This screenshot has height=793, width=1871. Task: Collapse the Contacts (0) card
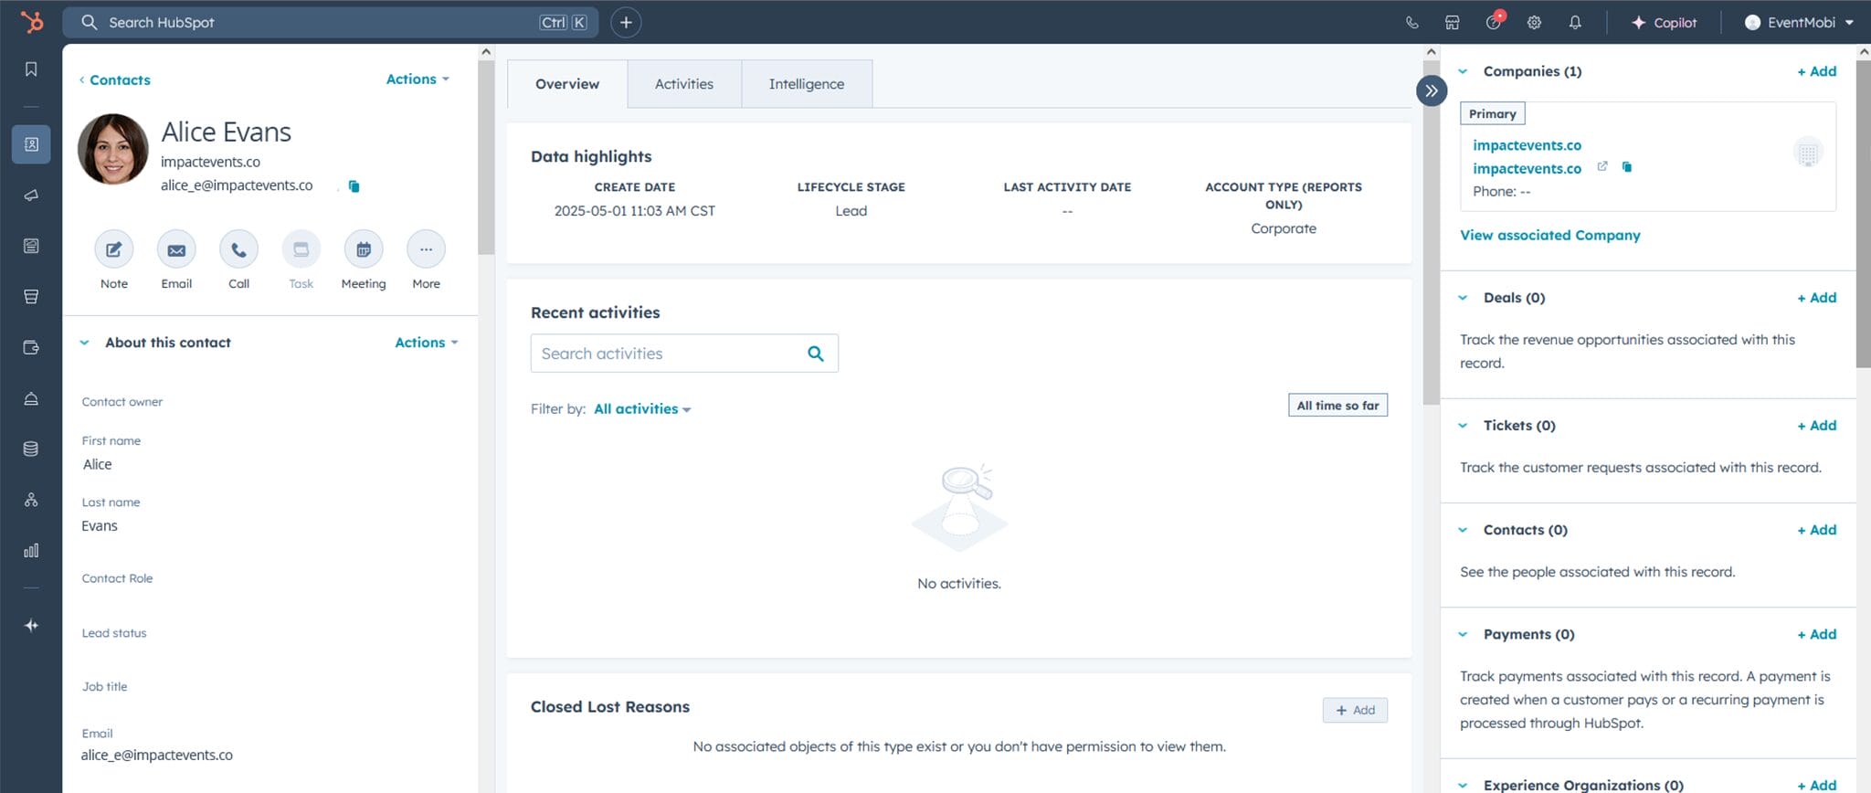tap(1463, 530)
